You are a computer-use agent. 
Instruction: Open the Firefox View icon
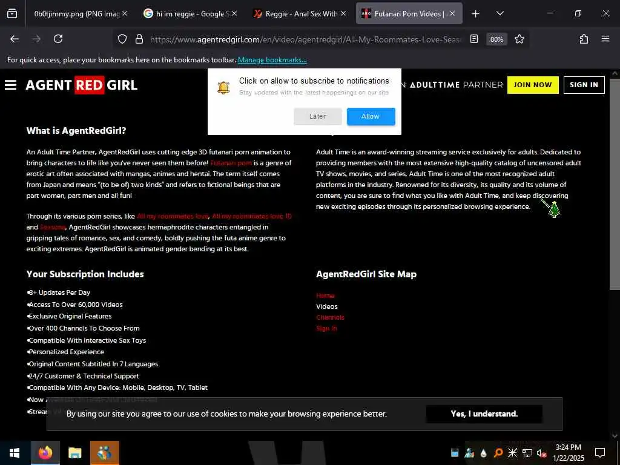[12, 14]
